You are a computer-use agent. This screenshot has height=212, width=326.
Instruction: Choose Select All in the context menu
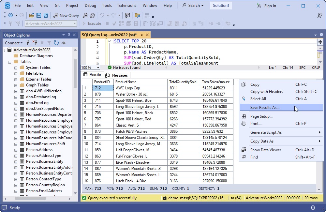click(281, 98)
